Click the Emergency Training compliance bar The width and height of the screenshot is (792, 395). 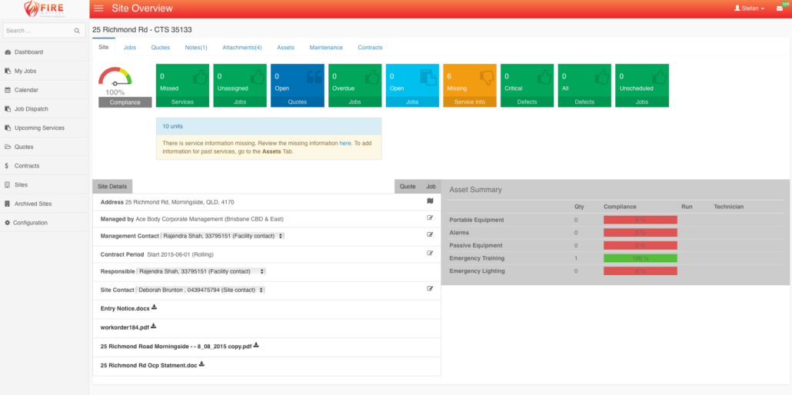(x=640, y=258)
